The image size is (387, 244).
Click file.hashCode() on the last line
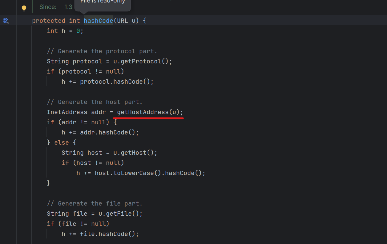(x=109, y=234)
